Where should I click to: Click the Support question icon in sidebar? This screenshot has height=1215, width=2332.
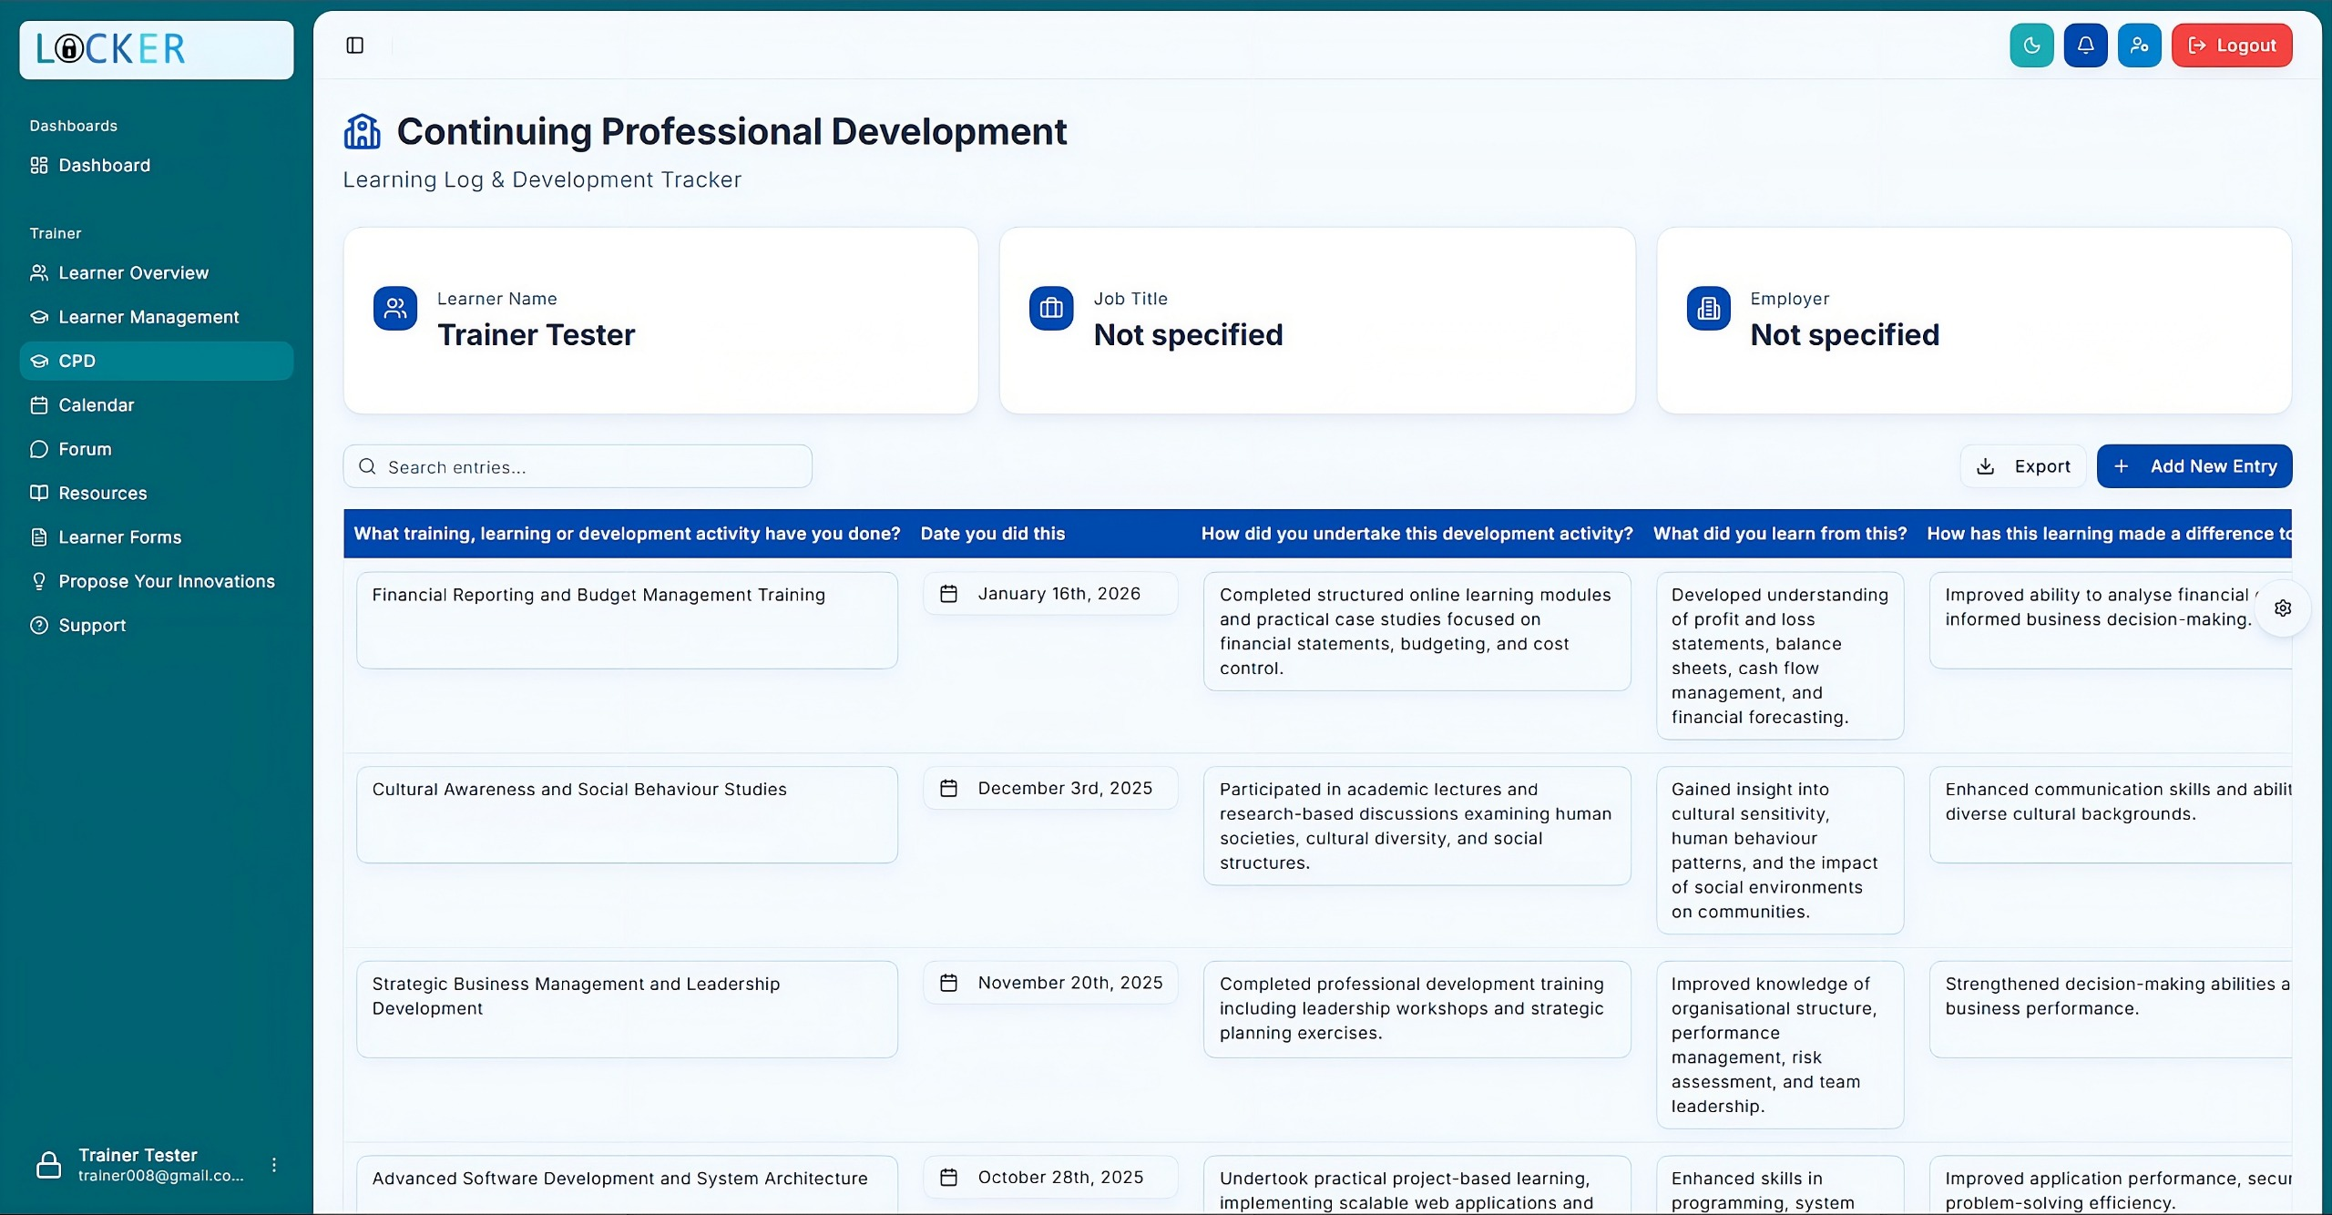[39, 625]
